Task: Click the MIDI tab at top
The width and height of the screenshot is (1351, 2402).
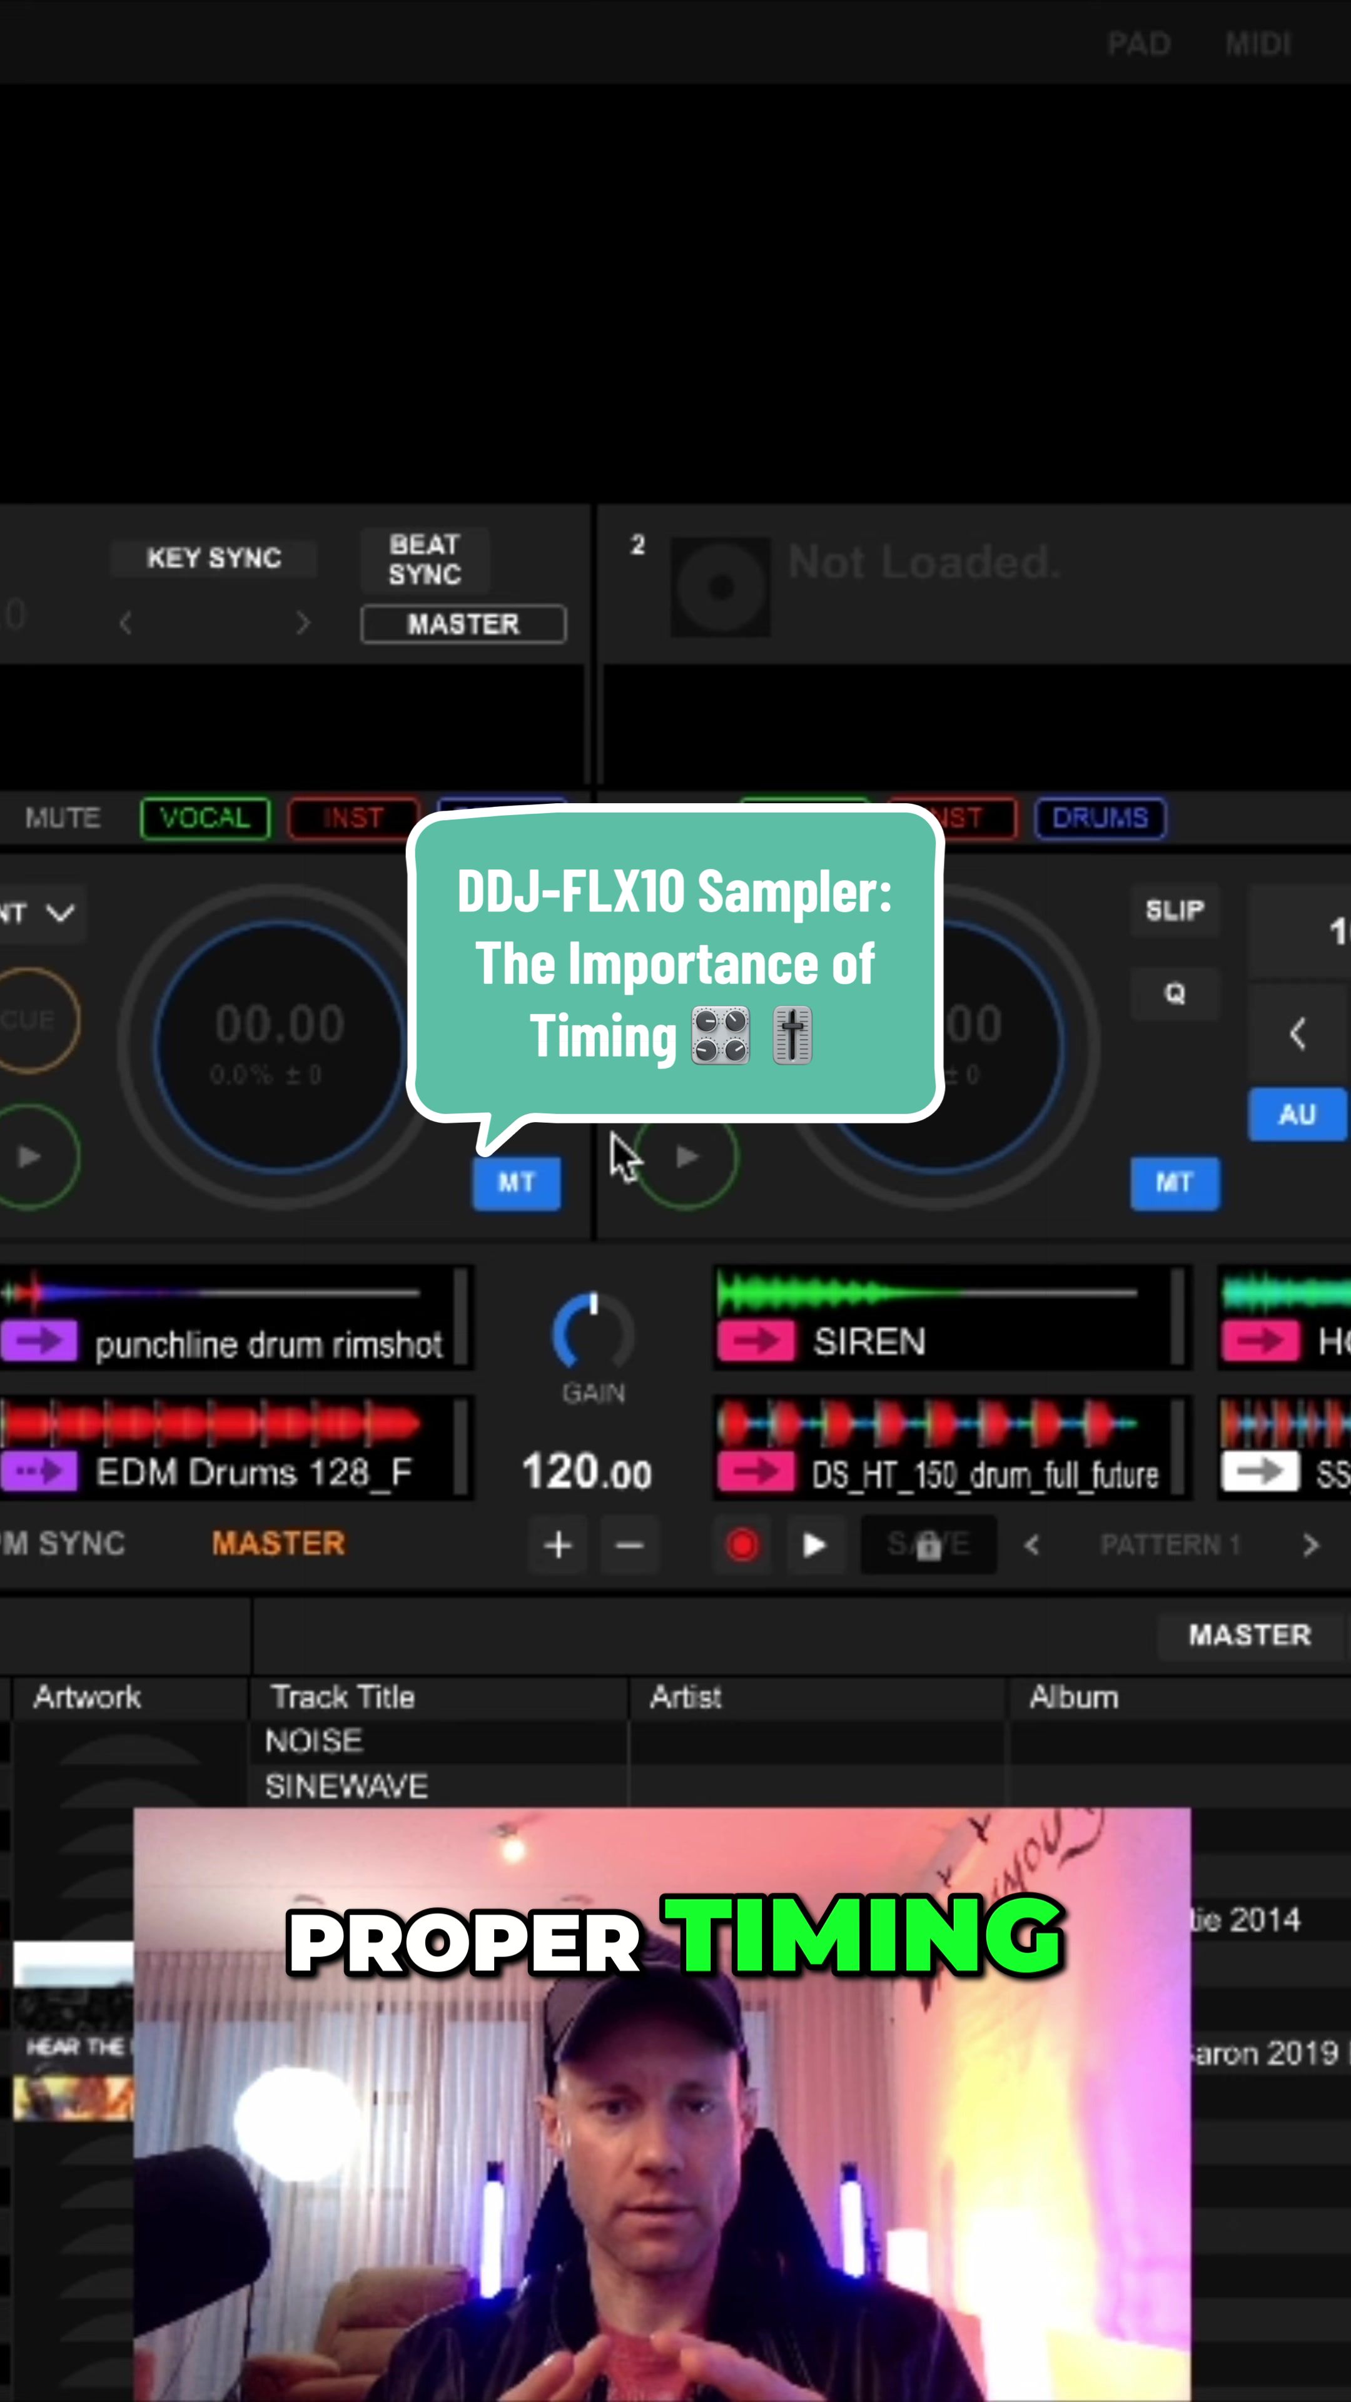Action: [x=1258, y=44]
